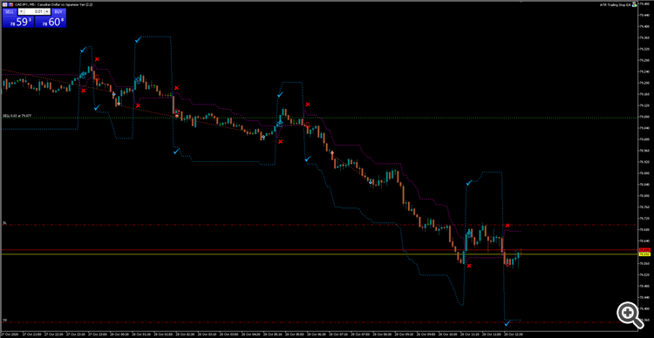Screen dimensions: 654x338
Task: Decrease trade volume with the down arrow
Action: point(21,11)
